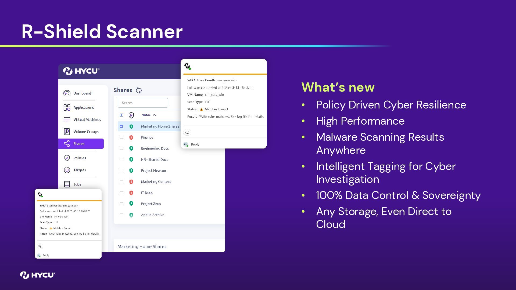Toggle the select-all checkbox in table header
The image size is (516, 290).
click(x=121, y=115)
